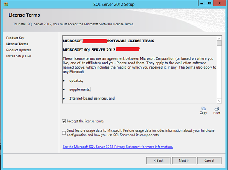Click the setup icon in the title bar
Image resolution: width=228 pixels, height=170 pixels.
point(5,4)
